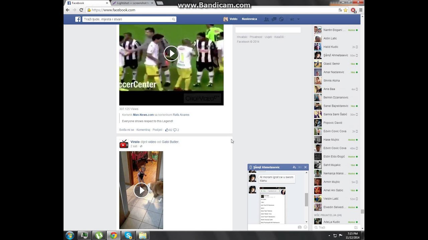Open chat with Glasić Semir

[x=336, y=64]
